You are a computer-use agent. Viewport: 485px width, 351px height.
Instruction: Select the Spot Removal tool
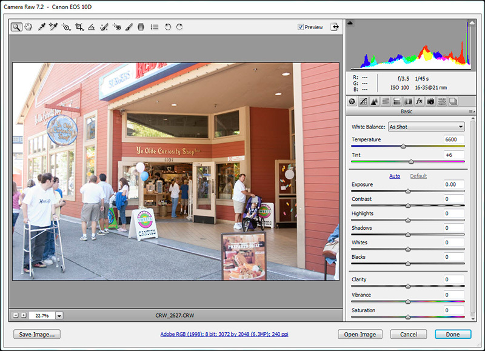[x=104, y=27]
